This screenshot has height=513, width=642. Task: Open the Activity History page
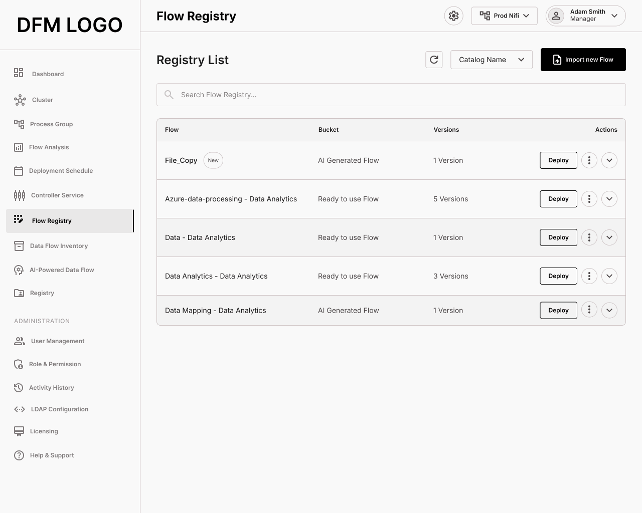[51, 388]
